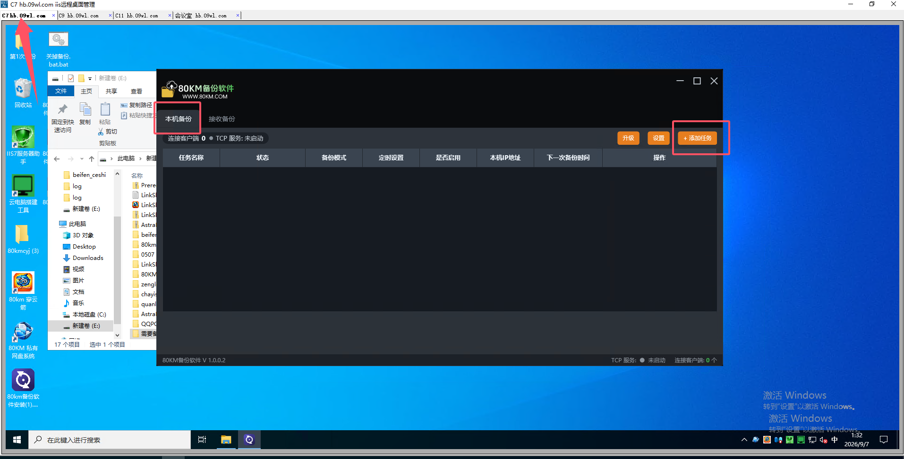Select the IIS7服务器助手 desktop shortcut
Image resolution: width=904 pixels, height=459 pixels.
point(23,145)
